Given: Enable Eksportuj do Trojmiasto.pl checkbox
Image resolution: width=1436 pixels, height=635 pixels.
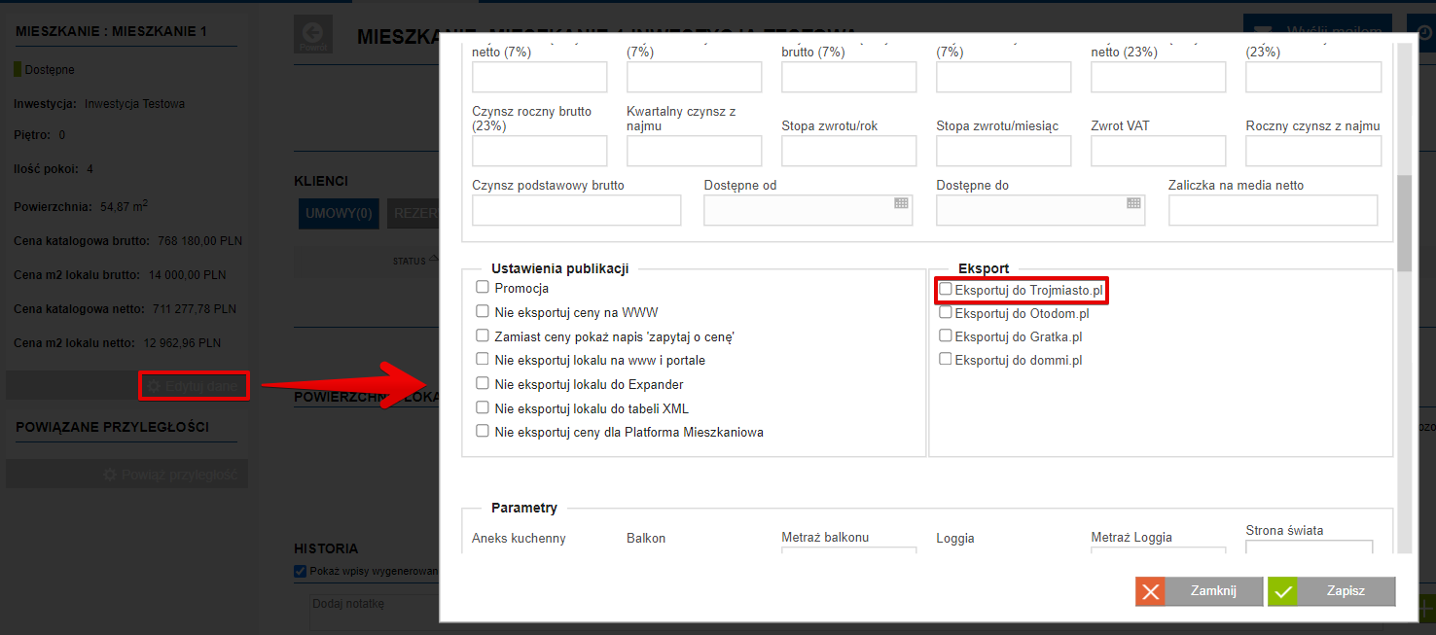Looking at the screenshot, I should coord(946,289).
